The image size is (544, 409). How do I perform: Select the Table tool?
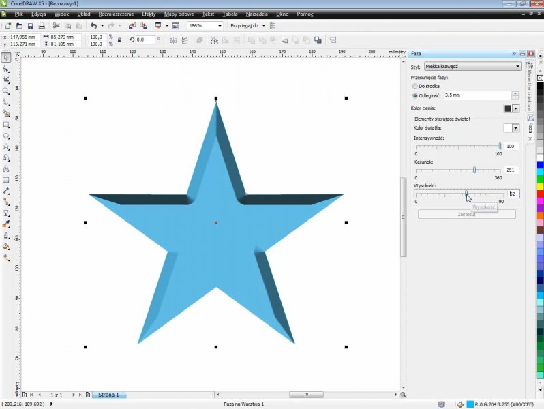coord(6,180)
